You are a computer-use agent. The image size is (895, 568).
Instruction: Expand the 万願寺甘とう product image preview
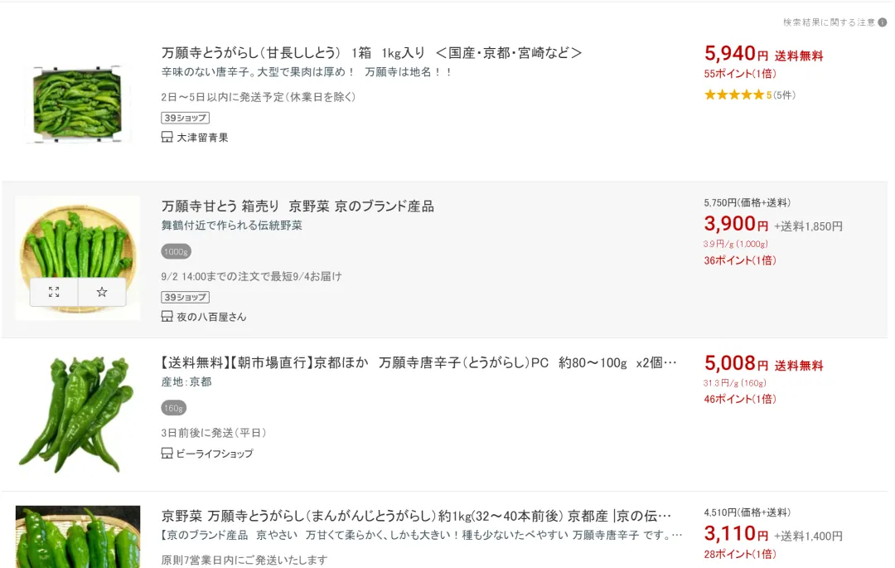click(x=54, y=292)
